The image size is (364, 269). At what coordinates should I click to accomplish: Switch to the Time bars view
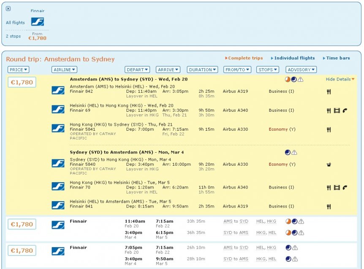click(x=338, y=58)
